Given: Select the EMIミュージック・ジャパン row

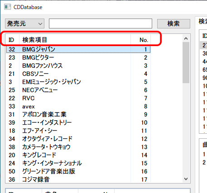Looking at the screenshot, I should click(78, 82).
